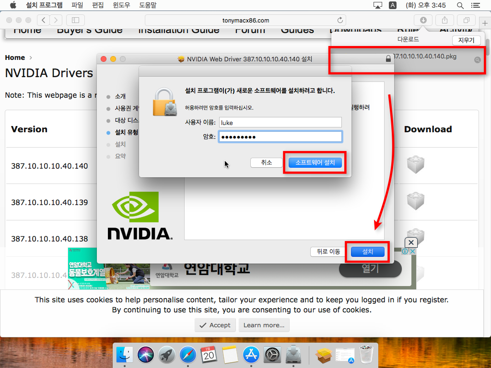
Task: Click the AdChoices info icon
Action: click(x=405, y=251)
